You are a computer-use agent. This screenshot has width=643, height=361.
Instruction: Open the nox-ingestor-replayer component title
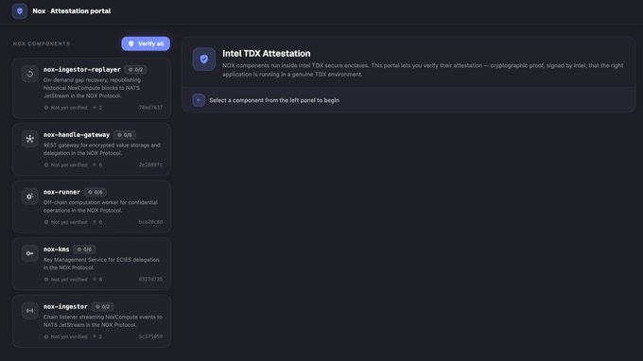(x=82, y=70)
